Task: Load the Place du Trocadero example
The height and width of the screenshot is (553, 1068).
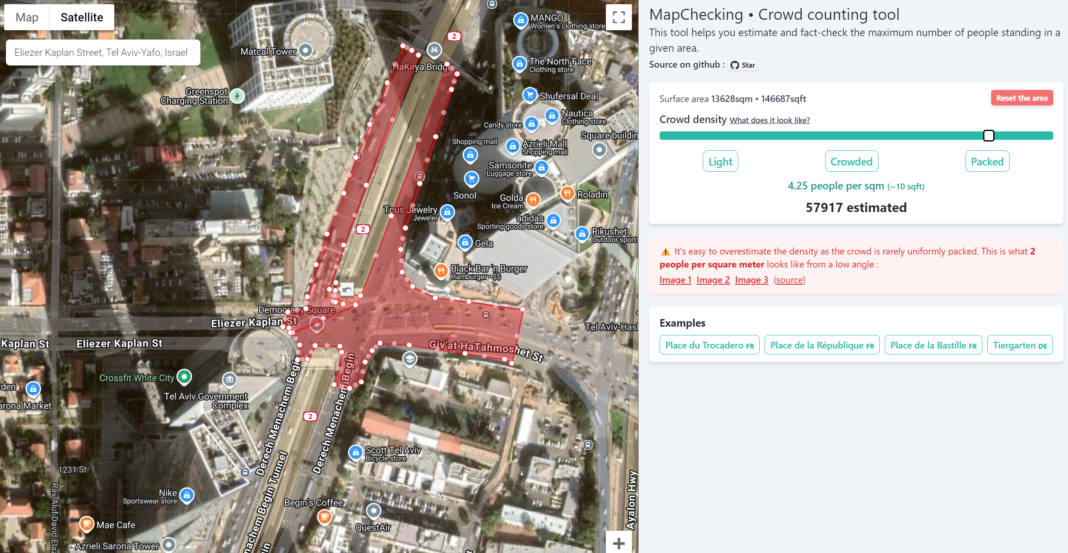Action: click(x=709, y=345)
